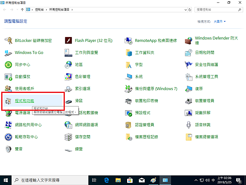
Task: Expand chevron after 所有控制台項目 in path
Action: (x=72, y=10)
